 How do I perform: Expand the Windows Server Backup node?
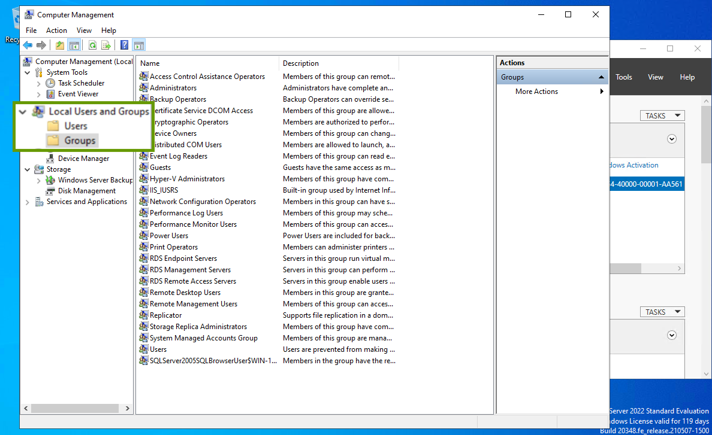(x=39, y=180)
